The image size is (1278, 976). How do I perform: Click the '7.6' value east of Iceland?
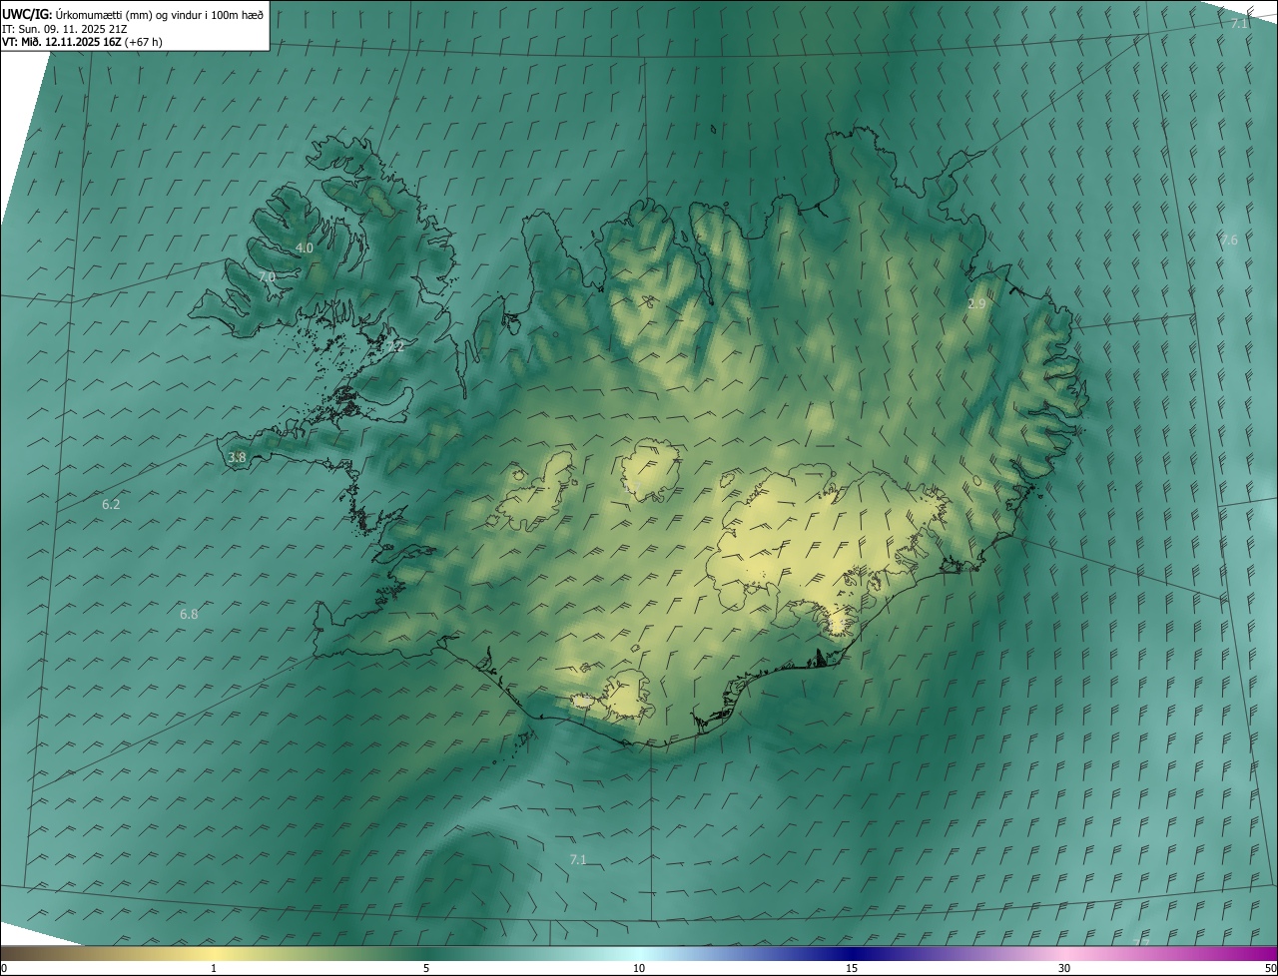tap(1229, 241)
